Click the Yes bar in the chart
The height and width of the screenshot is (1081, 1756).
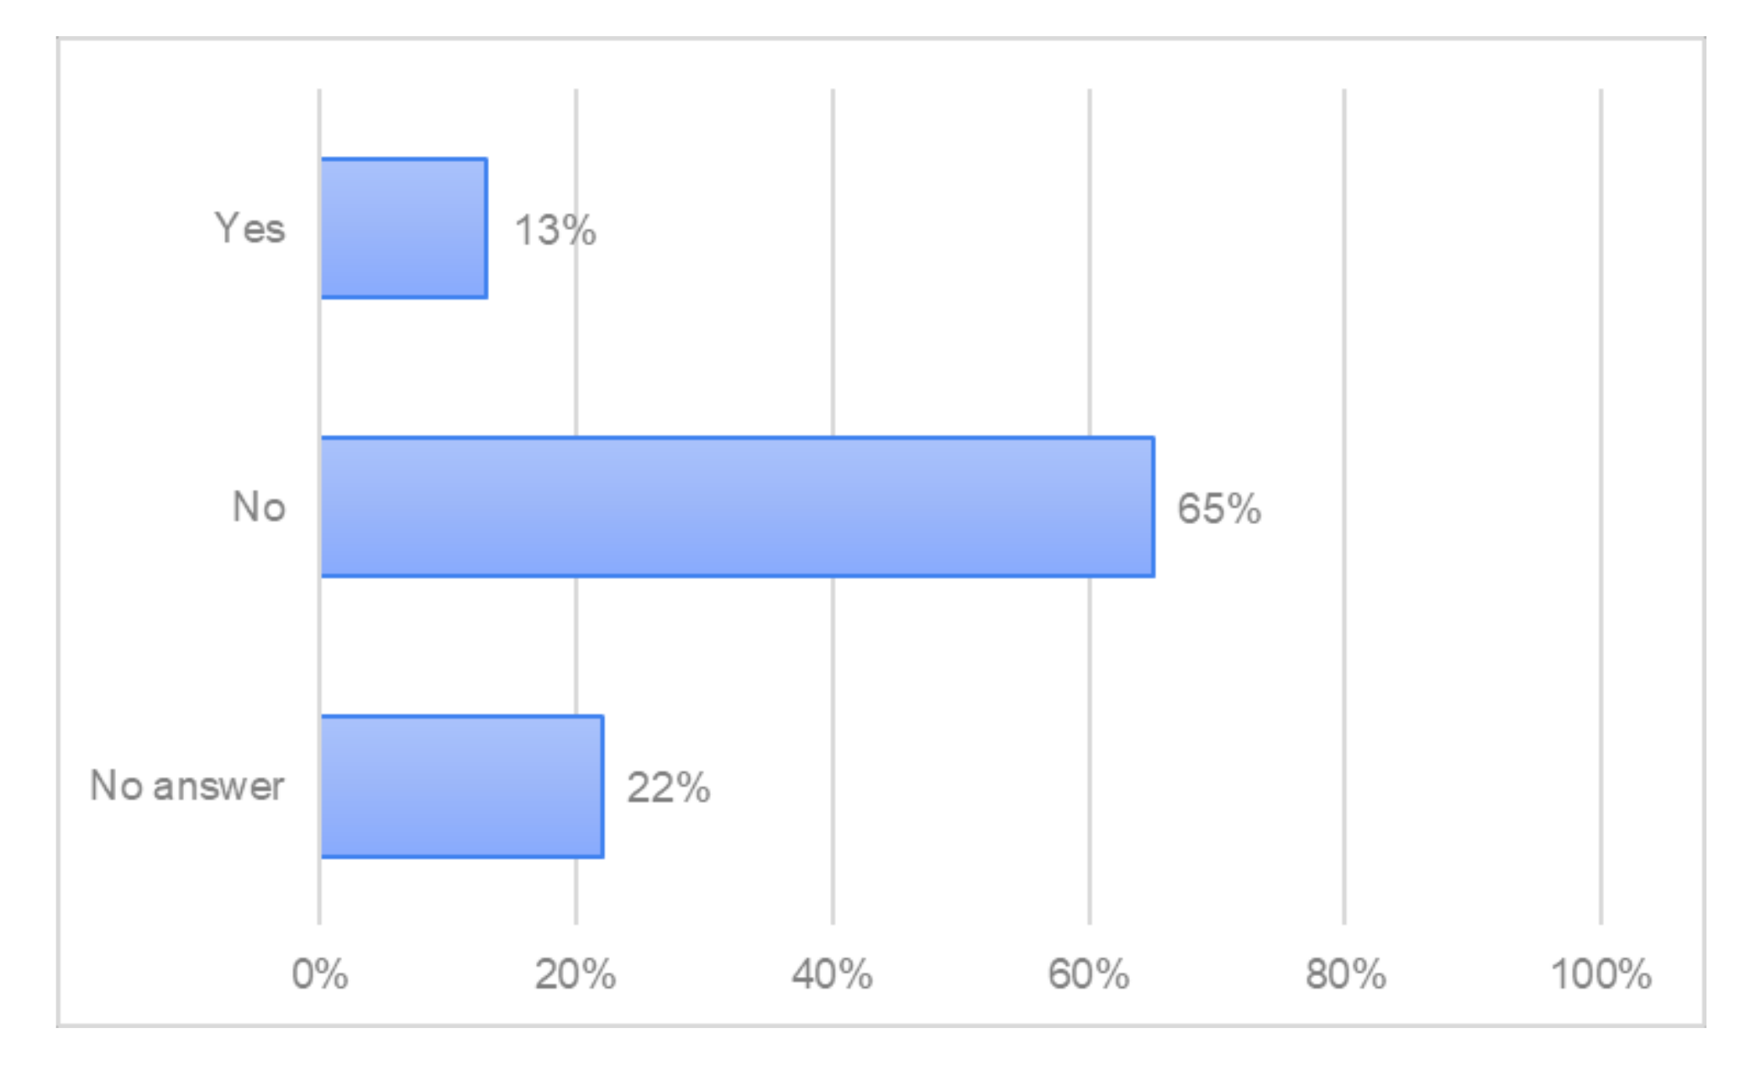point(403,228)
